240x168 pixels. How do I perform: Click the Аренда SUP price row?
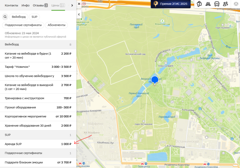[38, 144]
